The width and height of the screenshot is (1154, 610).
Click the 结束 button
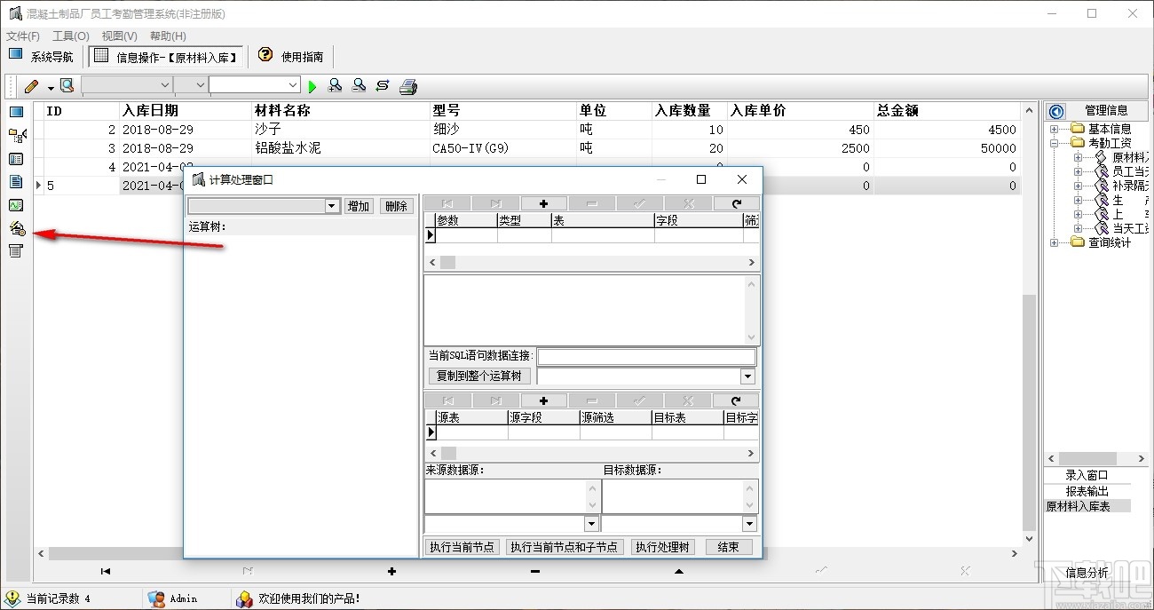pos(728,547)
